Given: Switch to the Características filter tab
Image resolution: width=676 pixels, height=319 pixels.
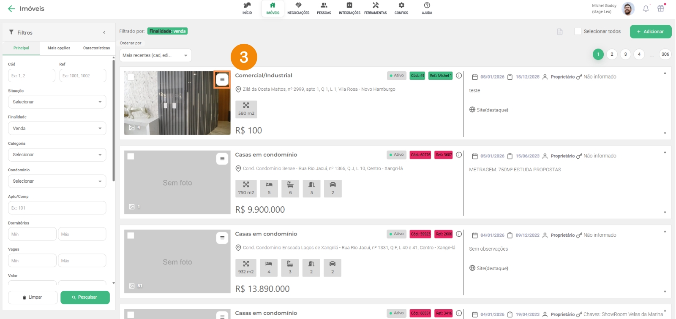Looking at the screenshot, I should [96, 48].
